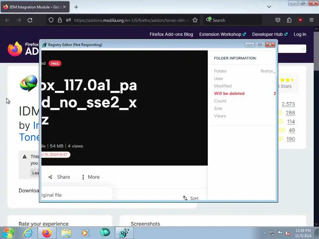
Task: Bookmark this page with the star icon
Action: [x=195, y=20]
